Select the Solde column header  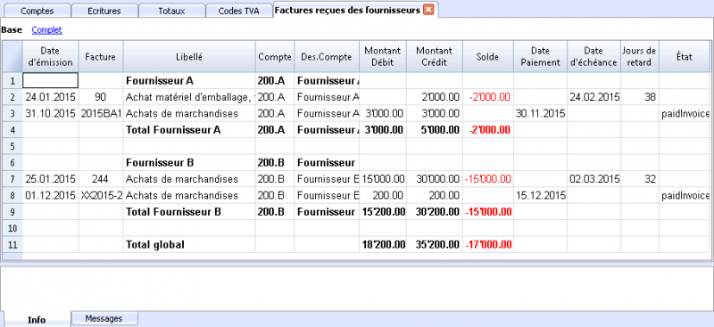coord(488,56)
